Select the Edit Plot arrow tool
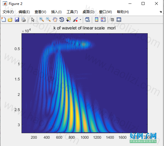Image resolution: width=164 pixels, height=146 pixels. pyautogui.click(x=33, y=20)
